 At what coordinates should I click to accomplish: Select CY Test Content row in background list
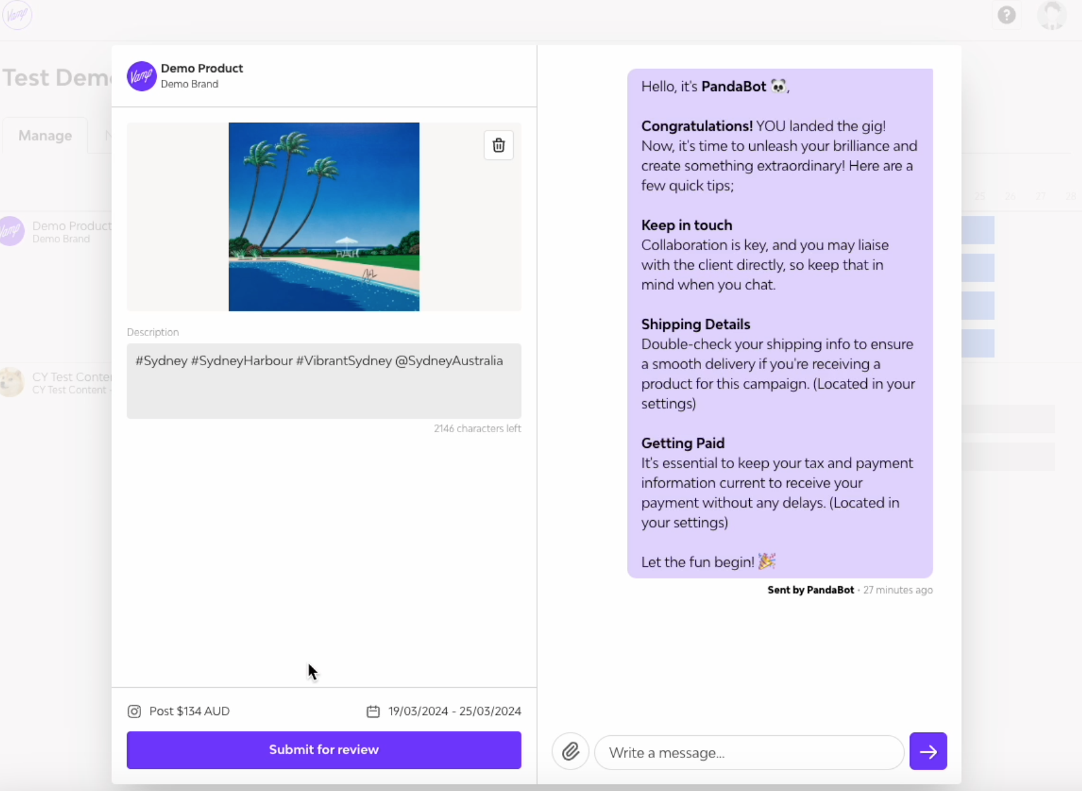click(x=56, y=383)
